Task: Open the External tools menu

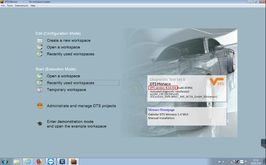Action: click(22, 6)
